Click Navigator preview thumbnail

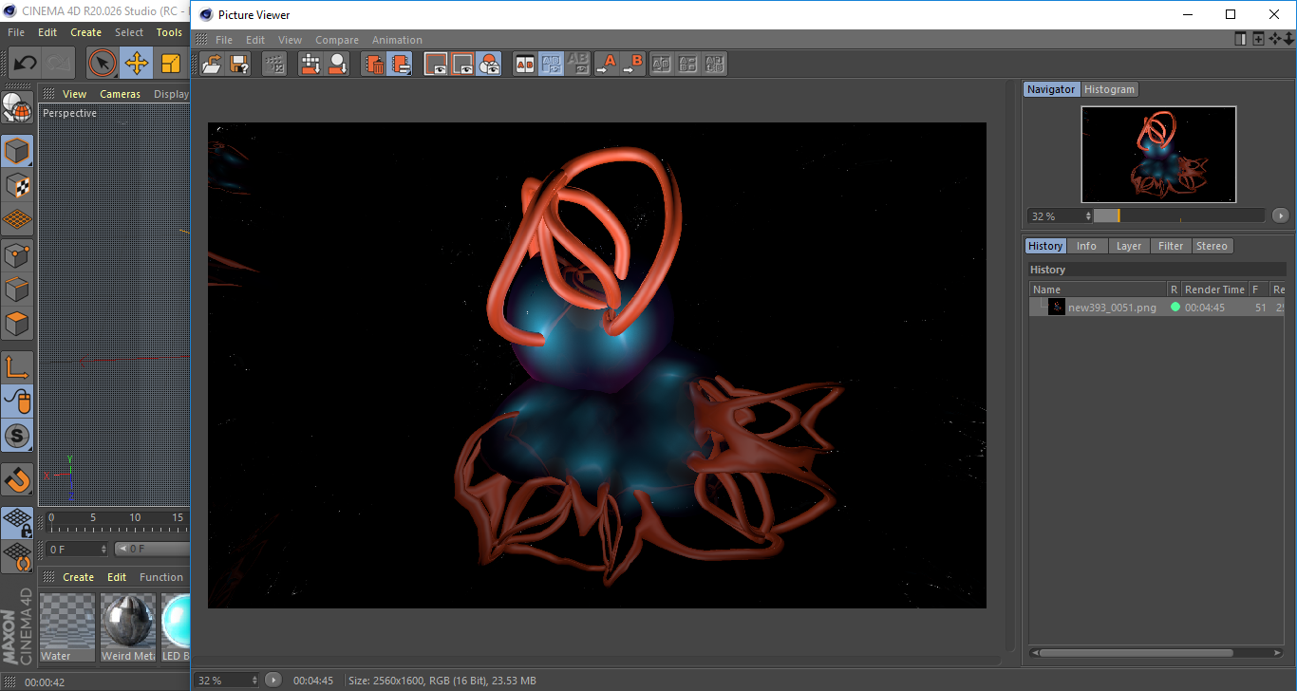click(1158, 154)
